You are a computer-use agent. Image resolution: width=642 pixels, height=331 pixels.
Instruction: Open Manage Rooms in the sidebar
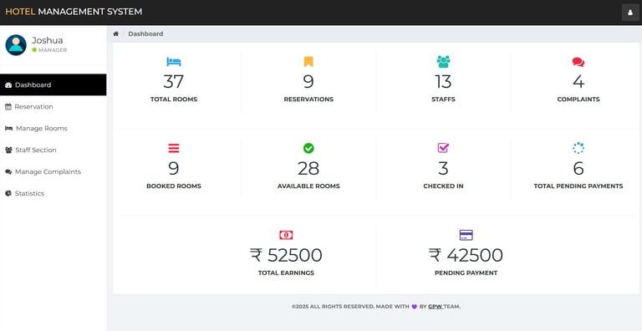point(53,128)
